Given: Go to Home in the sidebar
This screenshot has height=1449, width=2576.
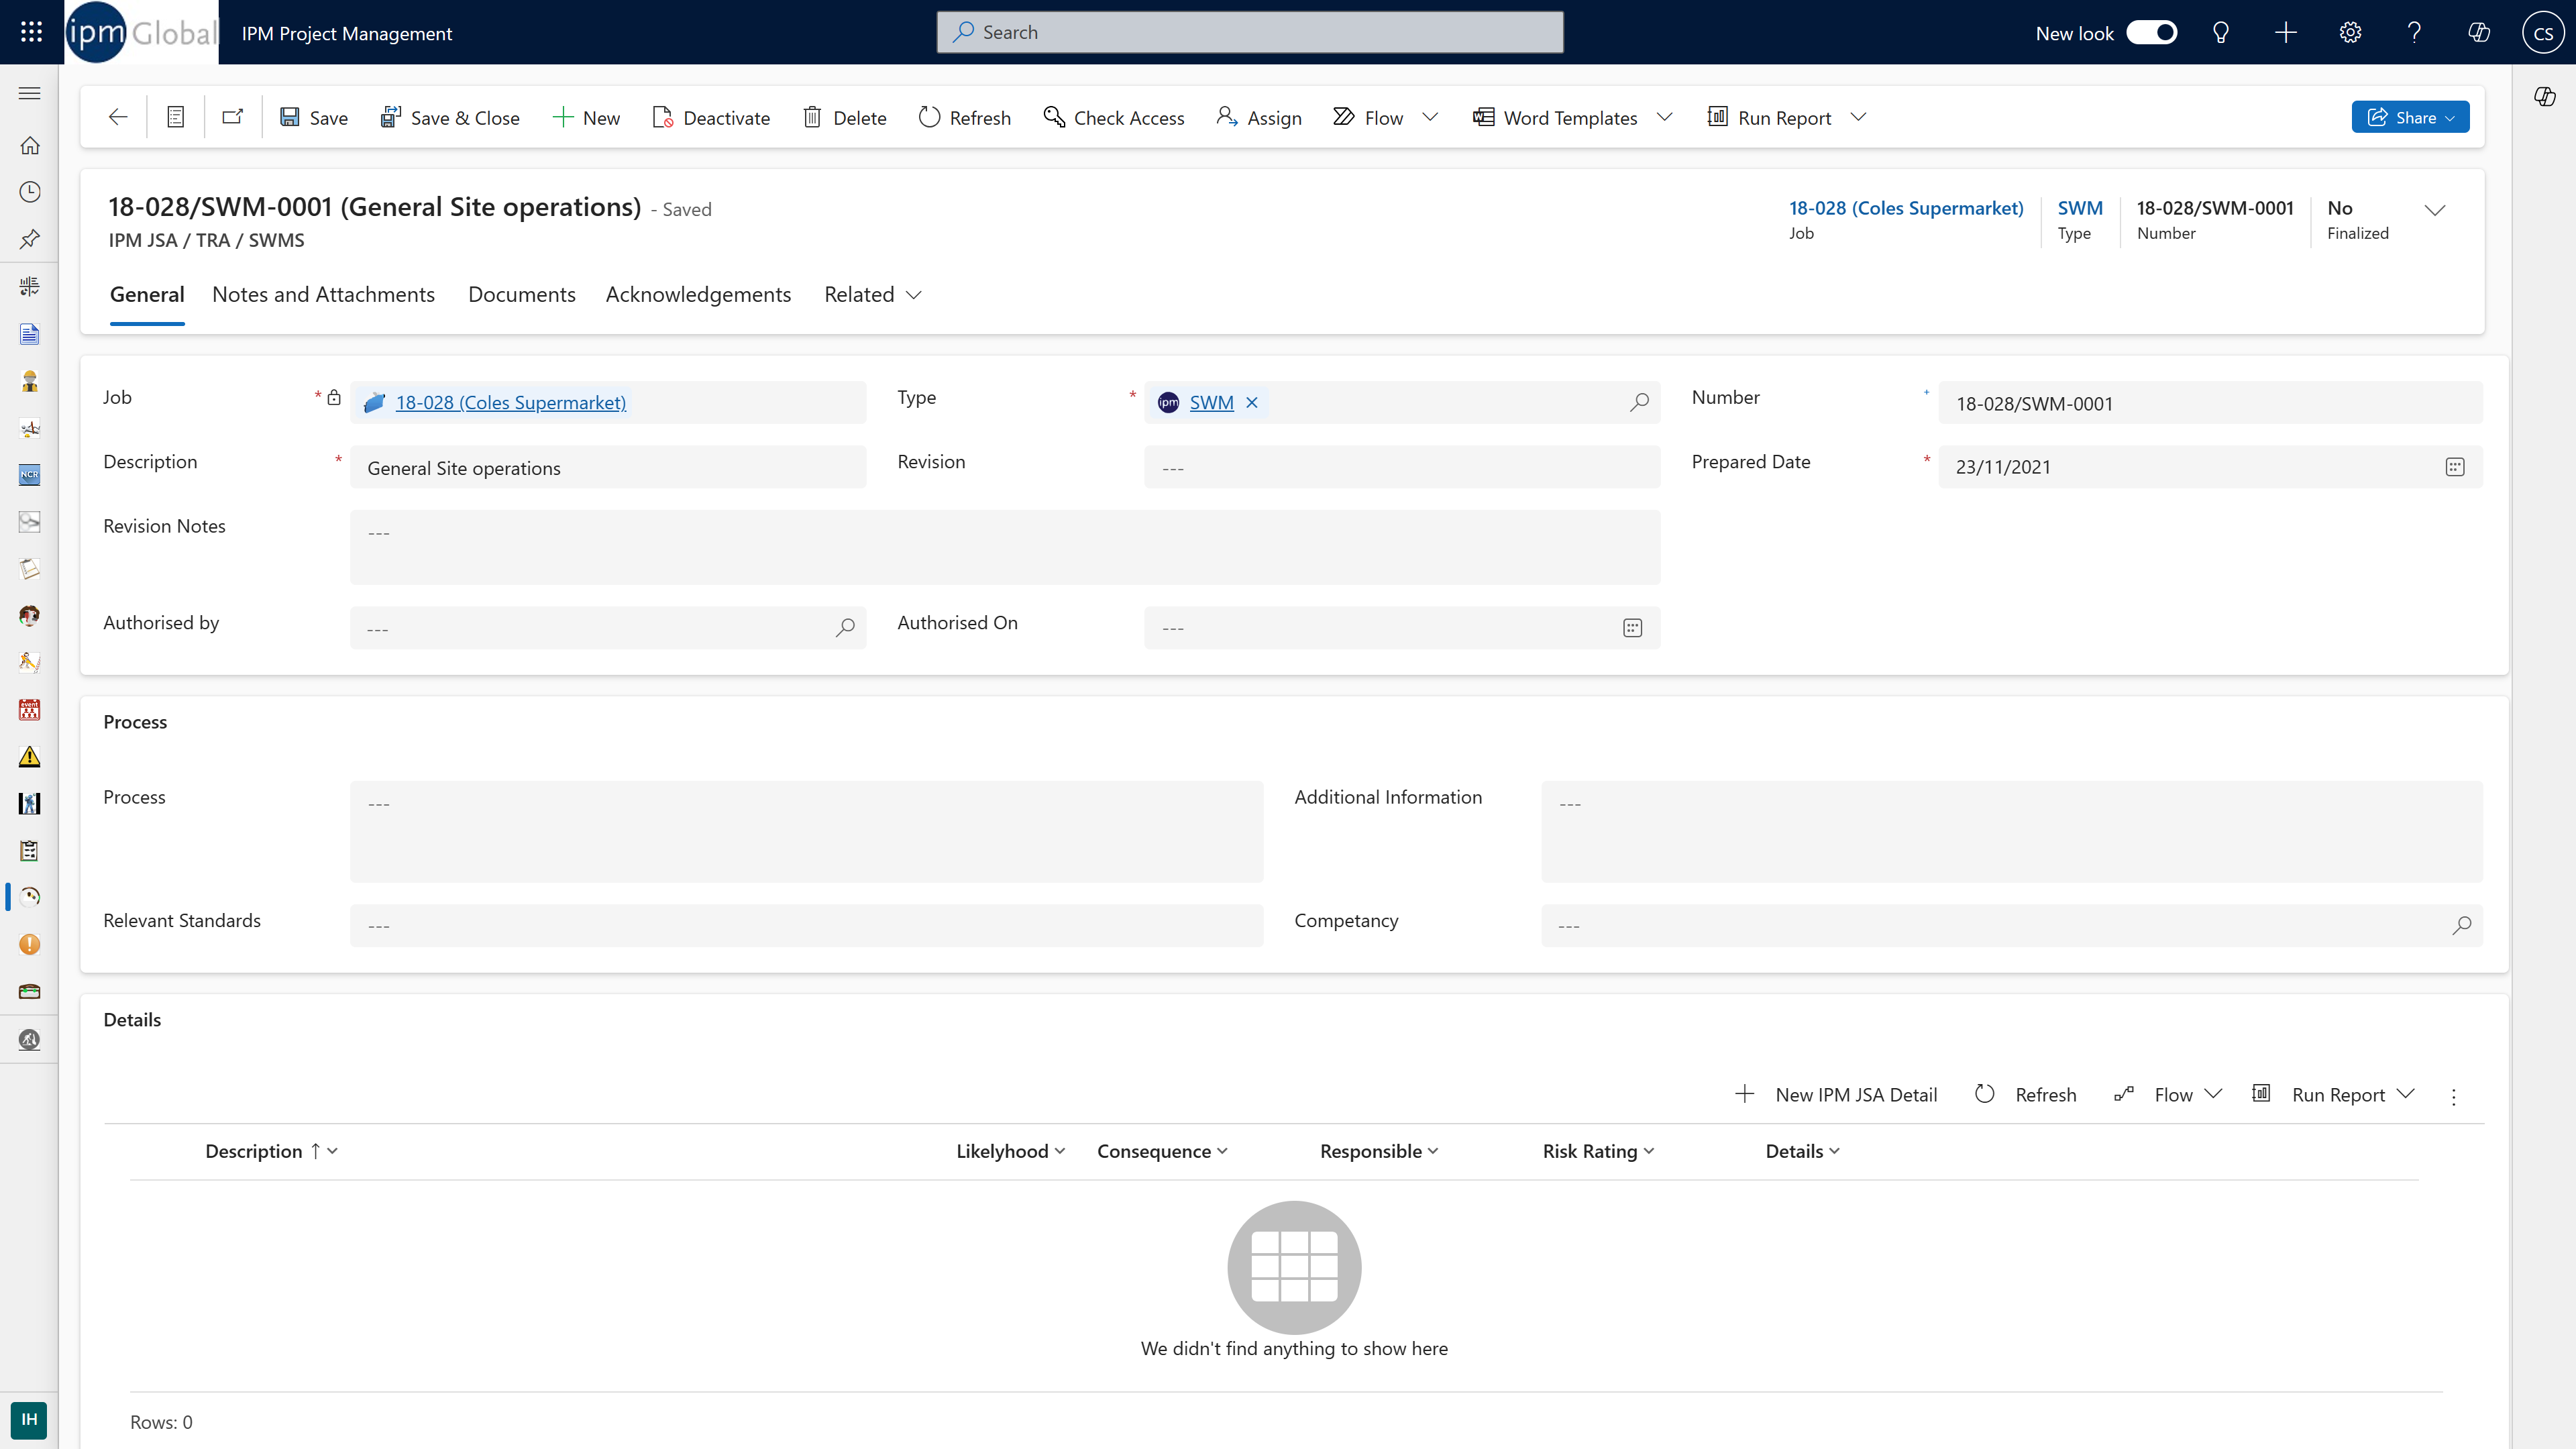Looking at the screenshot, I should 30,145.
